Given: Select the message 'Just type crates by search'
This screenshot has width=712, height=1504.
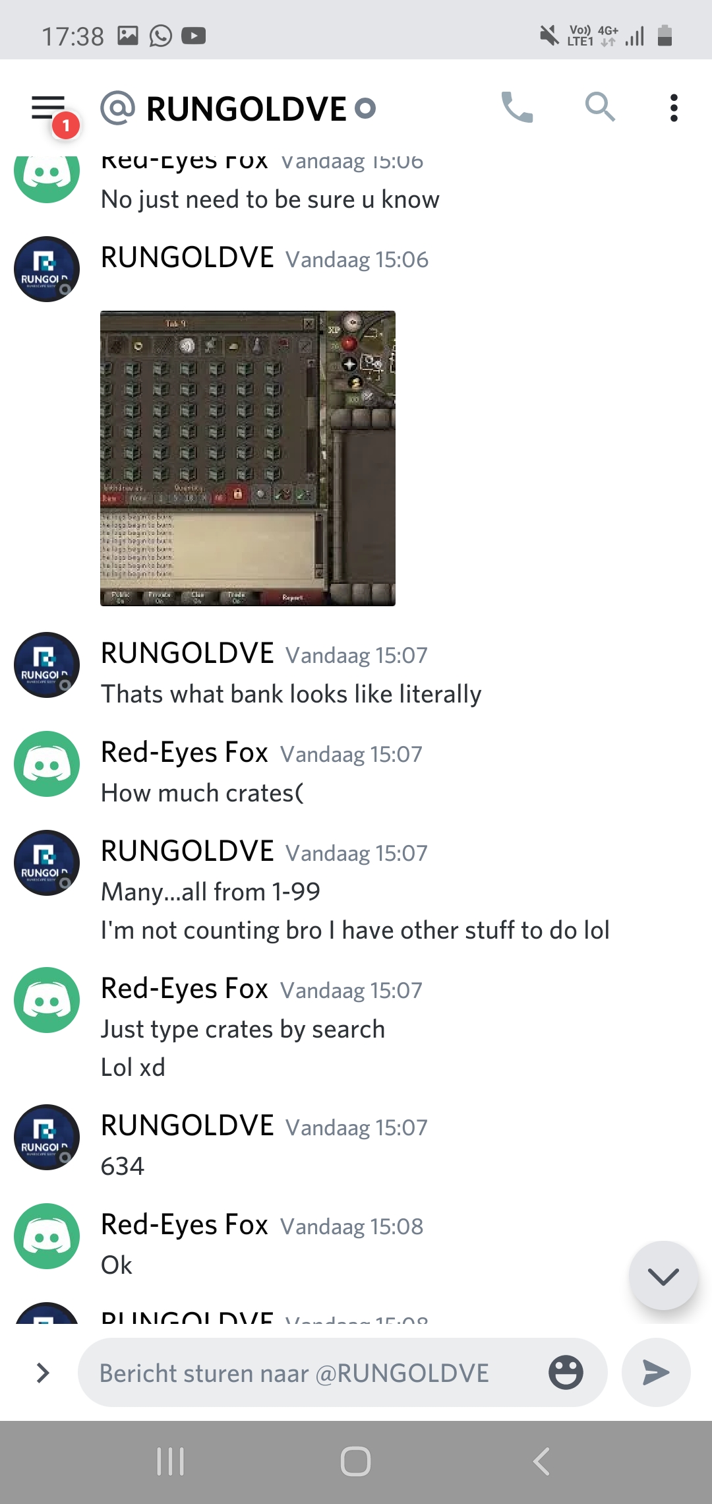Looking at the screenshot, I should click(x=243, y=1029).
